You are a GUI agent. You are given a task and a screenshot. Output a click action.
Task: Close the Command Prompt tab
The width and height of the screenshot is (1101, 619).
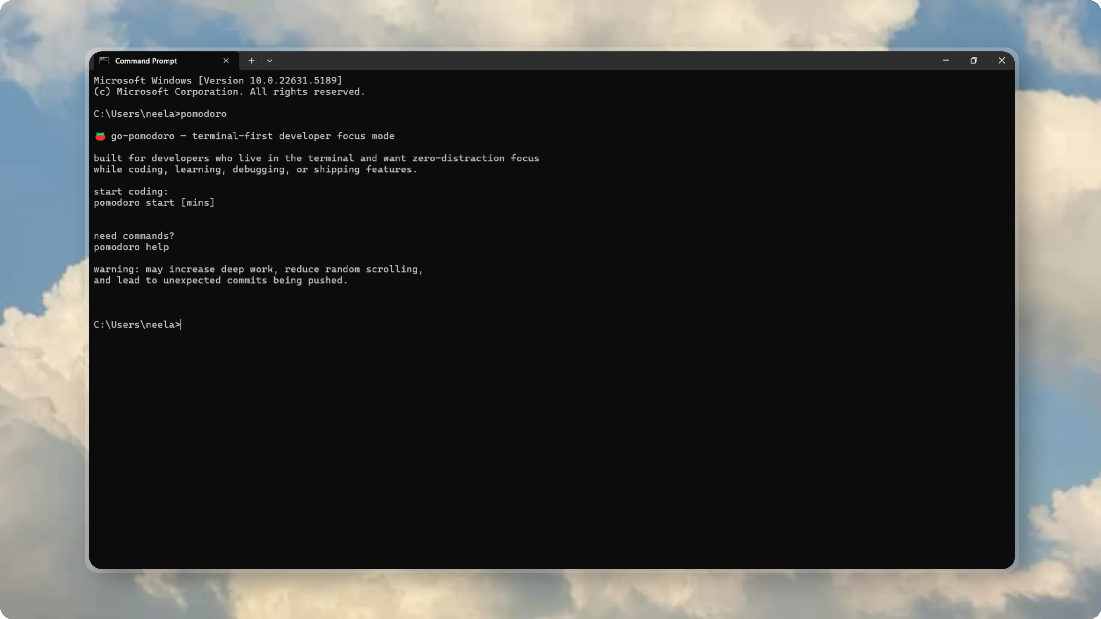226,61
